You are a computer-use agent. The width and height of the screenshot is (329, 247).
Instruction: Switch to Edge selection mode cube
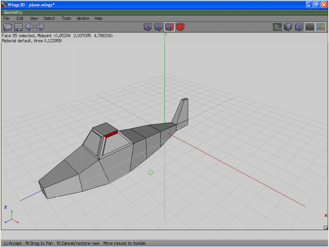[x=158, y=27]
